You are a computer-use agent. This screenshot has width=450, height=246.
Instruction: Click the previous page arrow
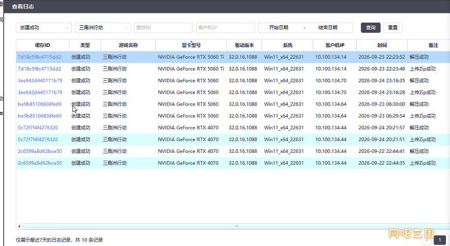[426, 240]
